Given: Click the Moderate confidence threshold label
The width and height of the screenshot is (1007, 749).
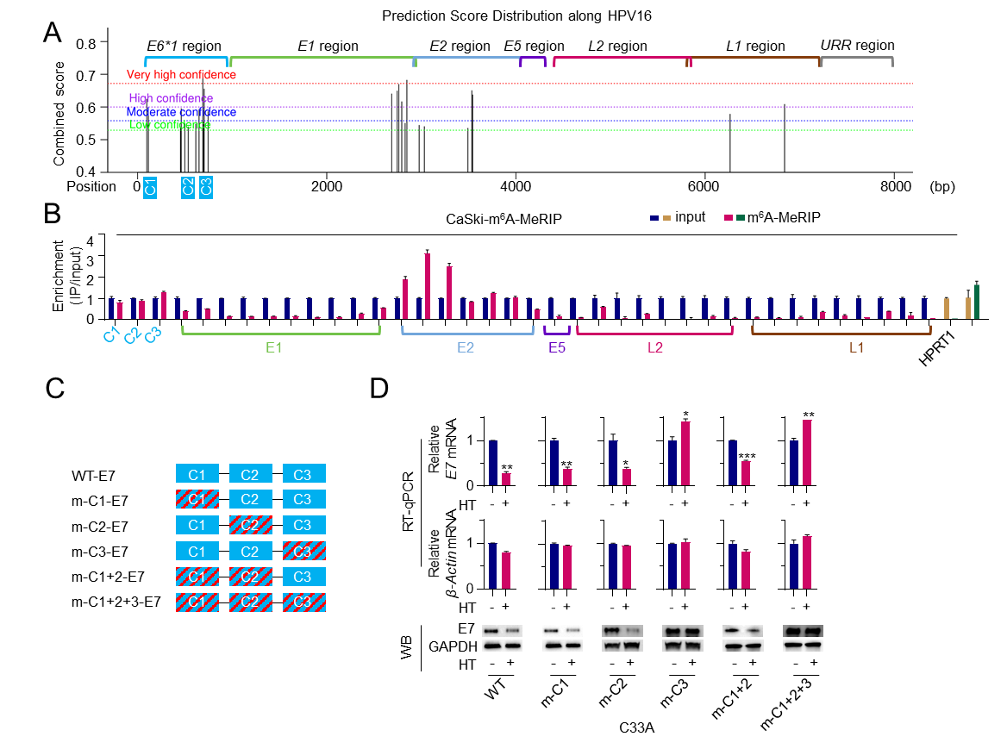Looking at the screenshot, I should [181, 112].
